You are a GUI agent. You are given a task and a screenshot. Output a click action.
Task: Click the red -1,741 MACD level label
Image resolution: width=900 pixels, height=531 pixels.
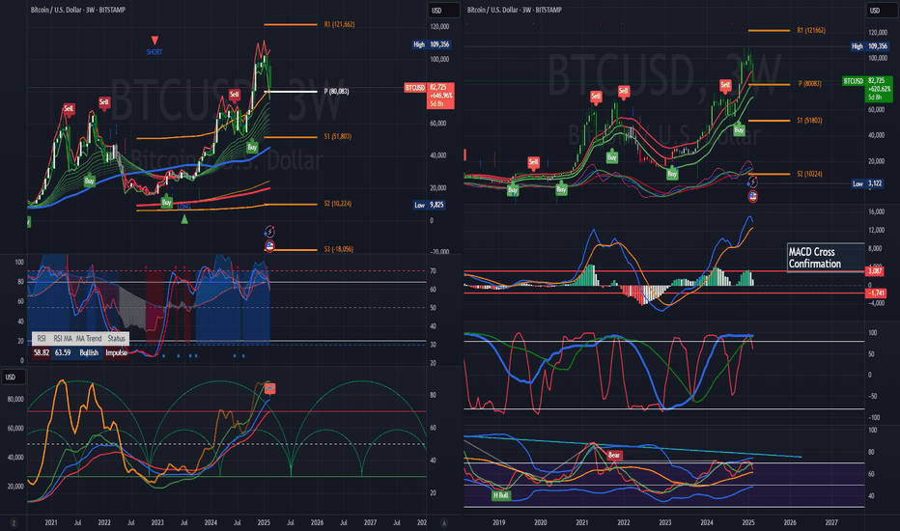876,293
